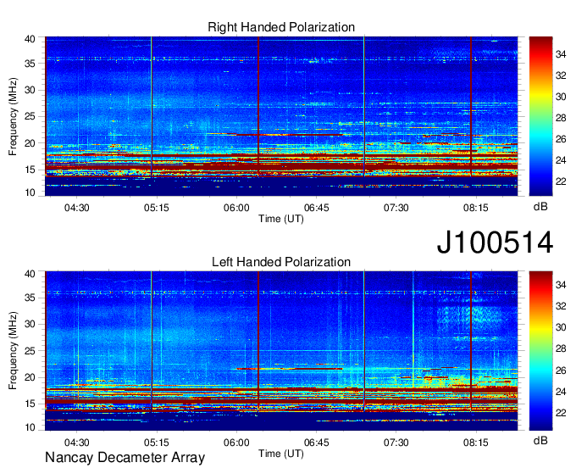Viewport: 576px width, 468px height.
Task: Click the 04:30 tick on the top plot
Action: pyautogui.click(x=77, y=208)
